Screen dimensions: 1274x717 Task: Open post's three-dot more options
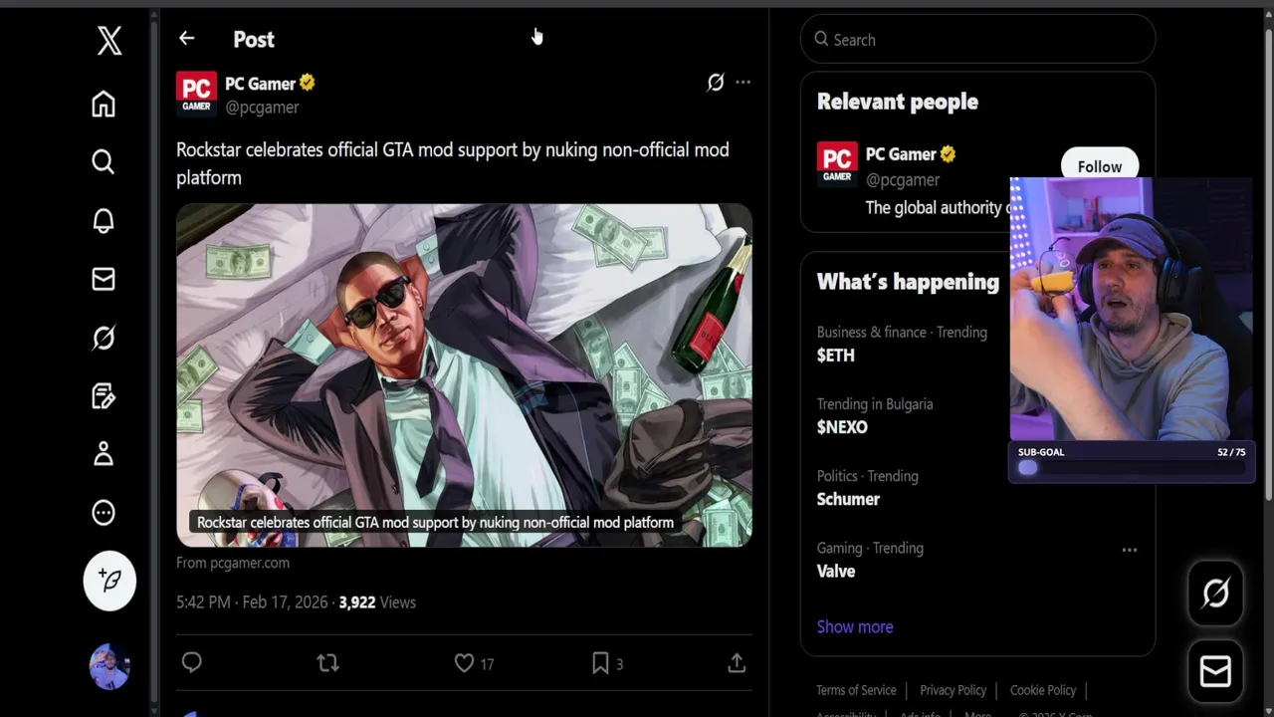point(743,83)
